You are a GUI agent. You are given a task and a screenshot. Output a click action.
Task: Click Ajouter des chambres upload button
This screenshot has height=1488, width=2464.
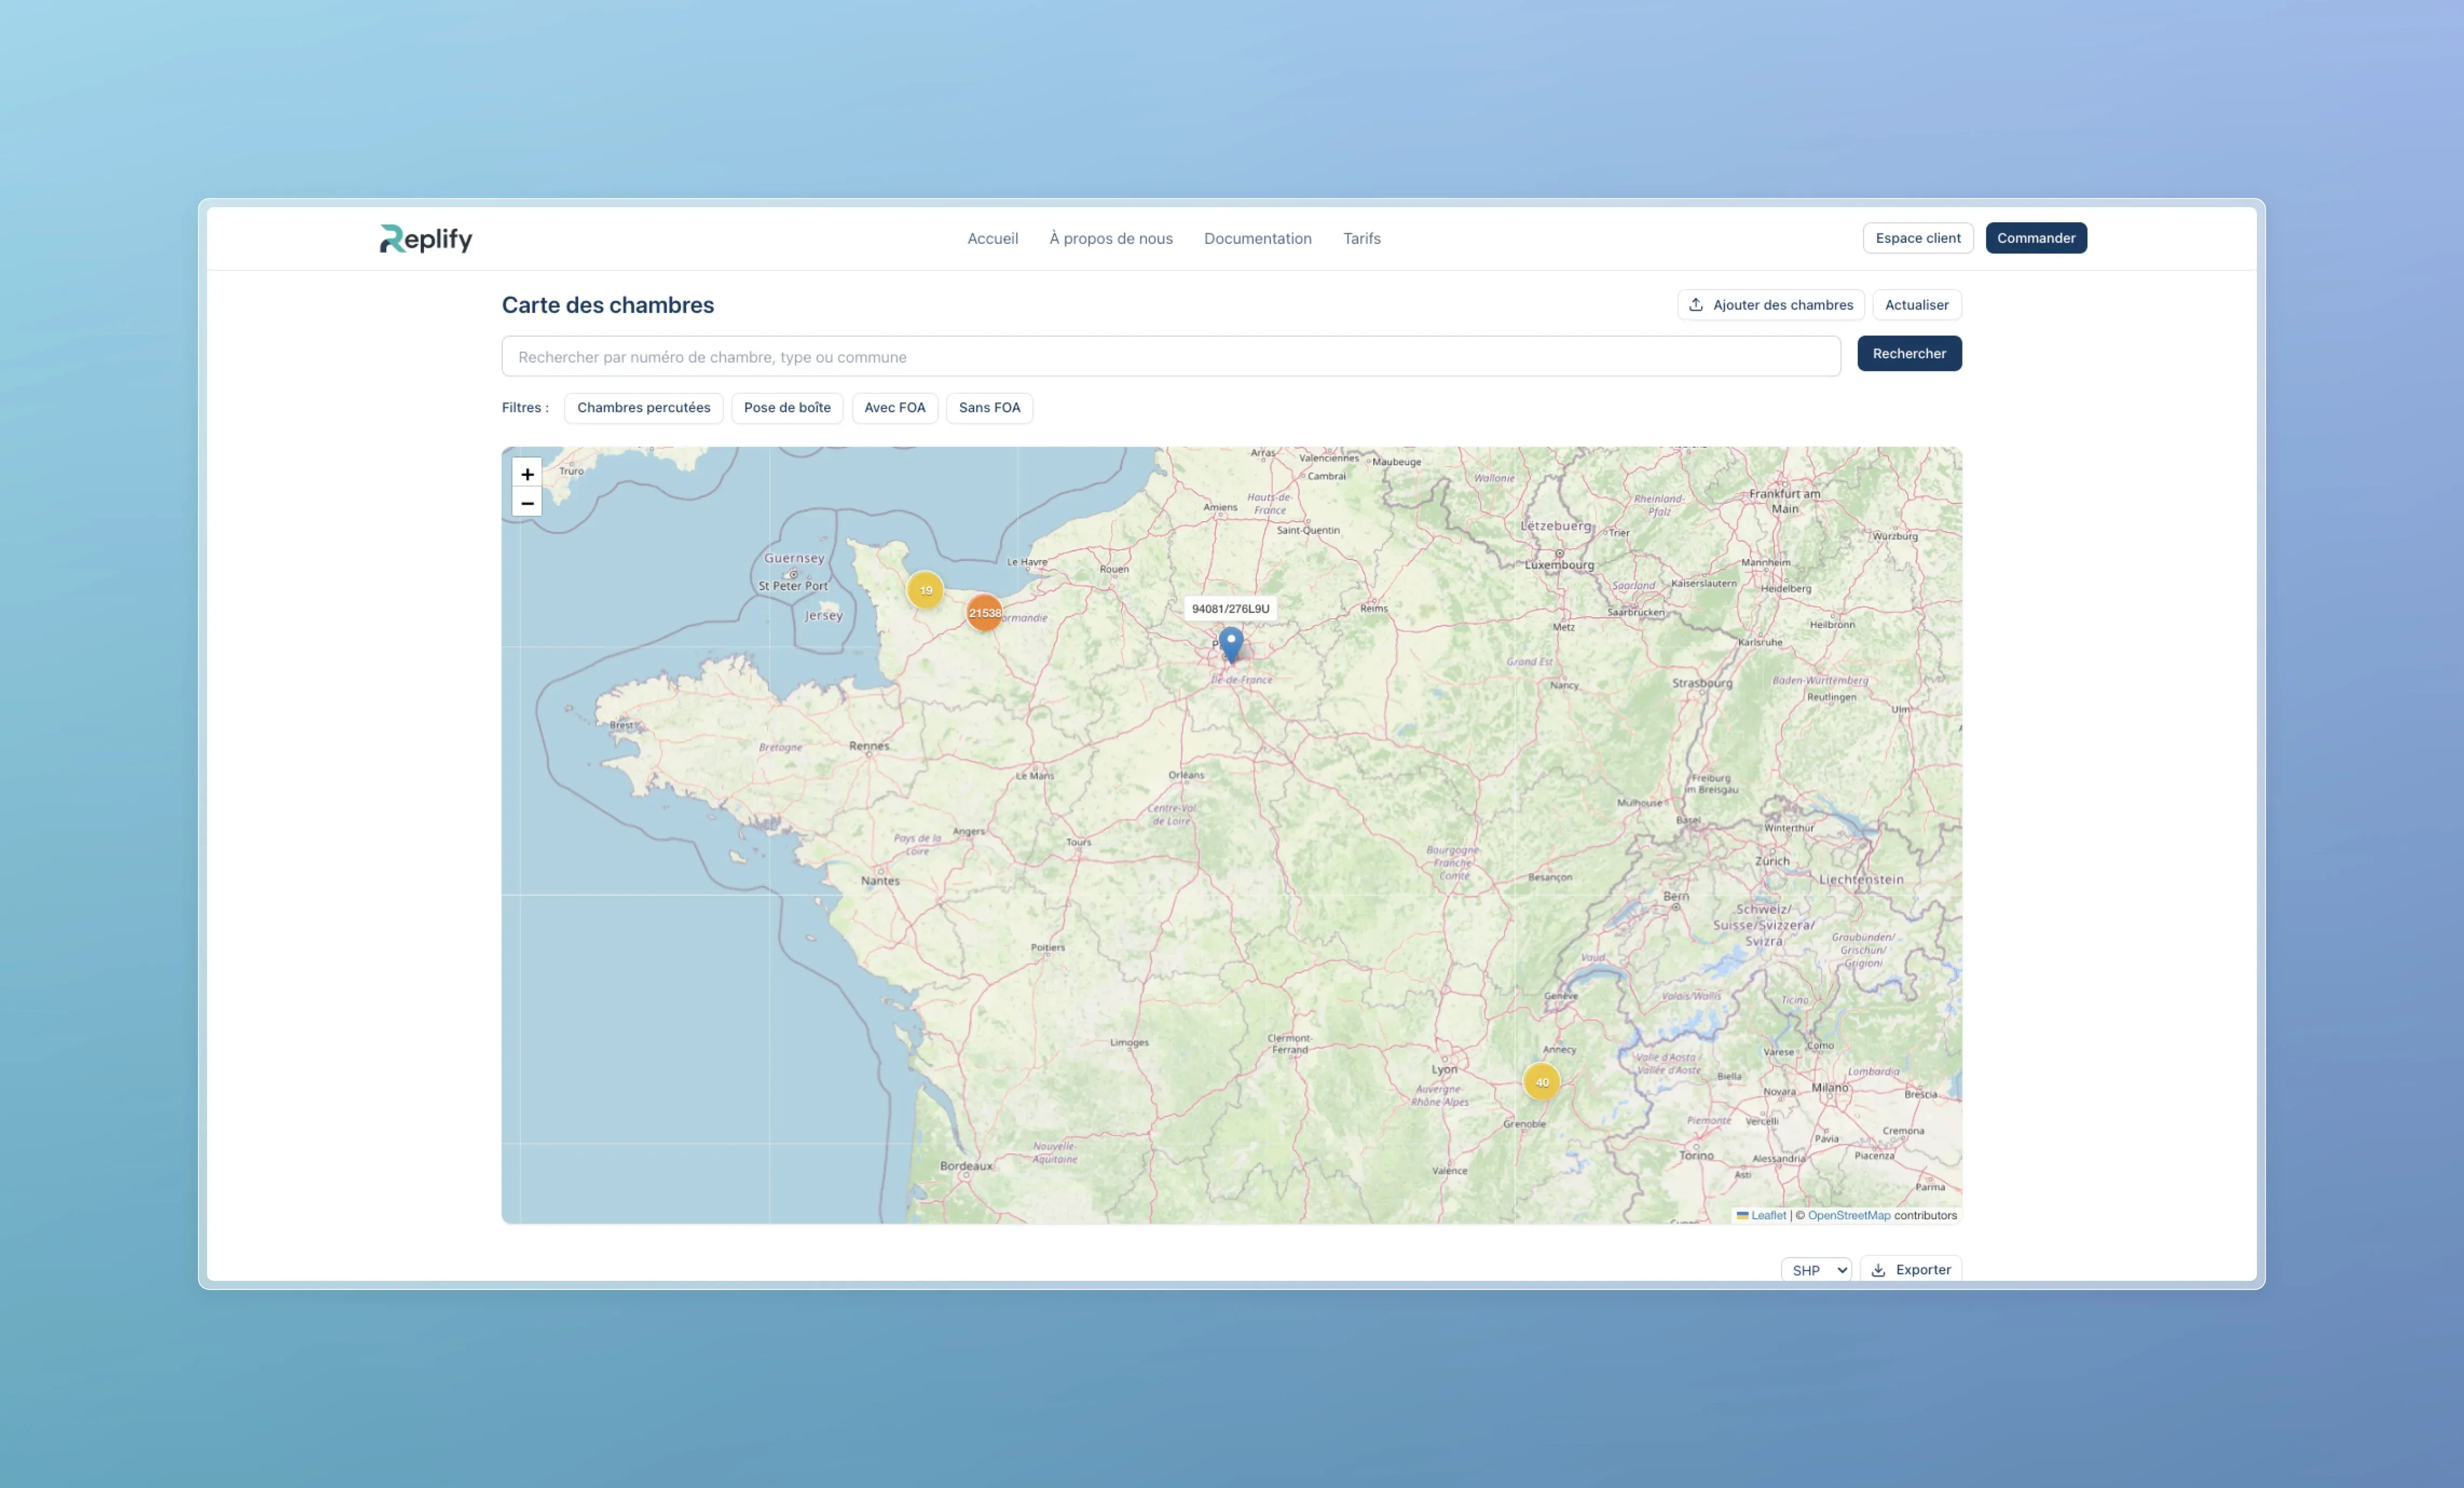click(1770, 305)
